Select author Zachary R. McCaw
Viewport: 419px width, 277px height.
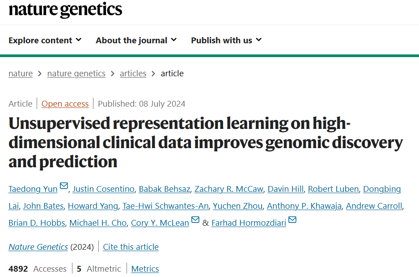(x=229, y=189)
